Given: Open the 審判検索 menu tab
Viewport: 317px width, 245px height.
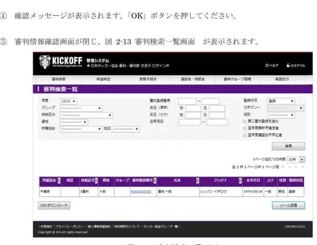Looking at the screenshot, I should click(x=59, y=79).
